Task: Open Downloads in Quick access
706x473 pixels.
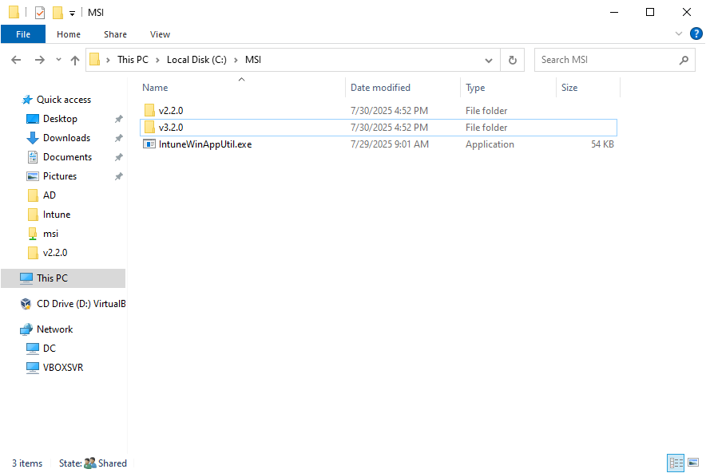Action: click(66, 138)
